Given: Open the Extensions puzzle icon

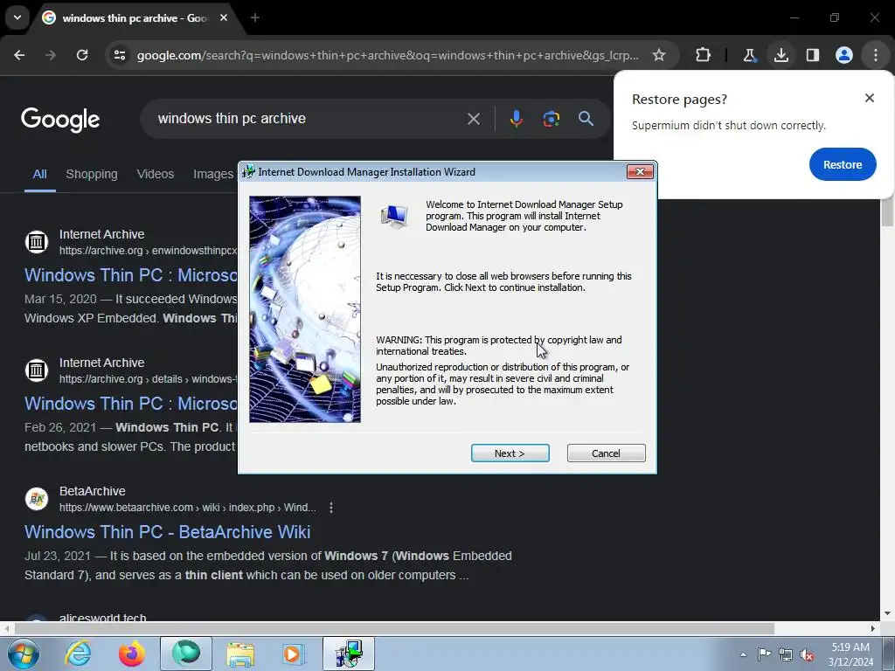Looking at the screenshot, I should pyautogui.click(x=704, y=55).
